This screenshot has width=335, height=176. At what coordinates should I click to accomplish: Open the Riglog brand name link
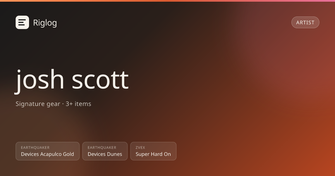click(45, 23)
